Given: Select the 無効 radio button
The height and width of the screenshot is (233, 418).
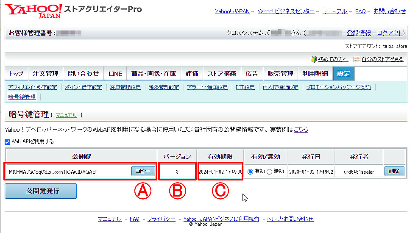Looking at the screenshot, I should point(269,172).
